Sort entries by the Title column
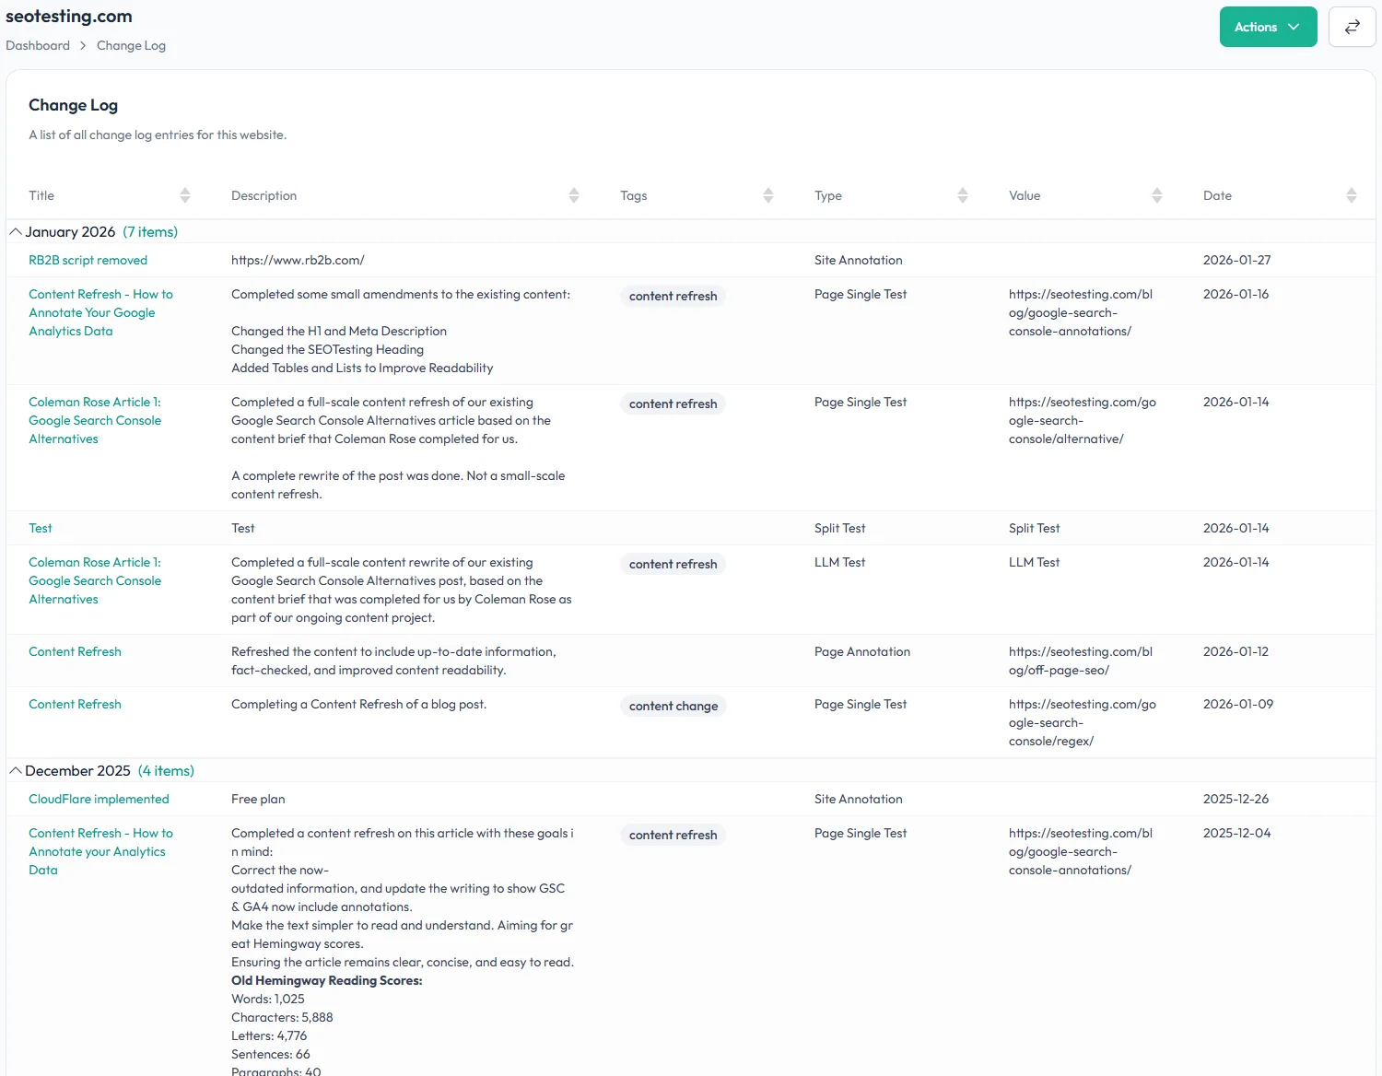 tap(184, 195)
